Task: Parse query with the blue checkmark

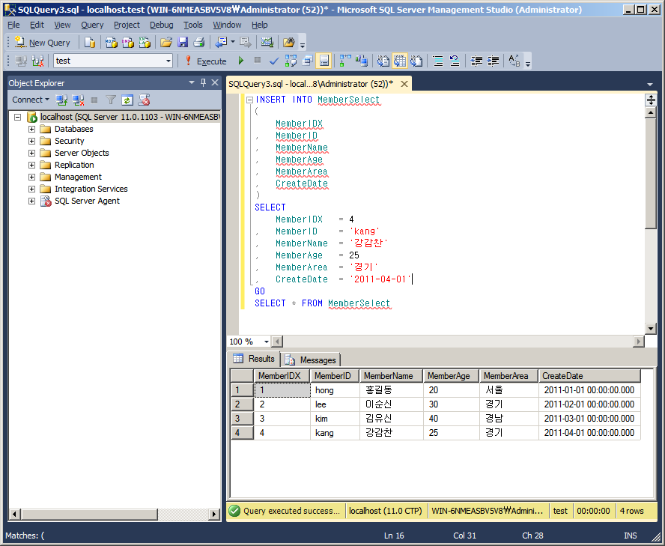Action: click(274, 61)
